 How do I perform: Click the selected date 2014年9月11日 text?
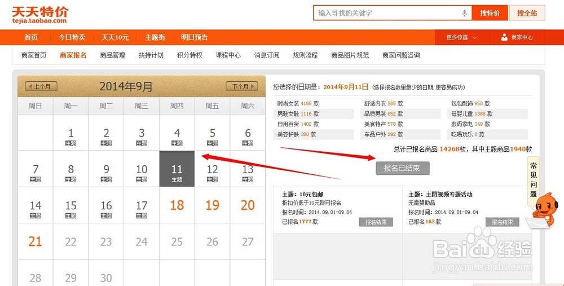[x=346, y=87]
